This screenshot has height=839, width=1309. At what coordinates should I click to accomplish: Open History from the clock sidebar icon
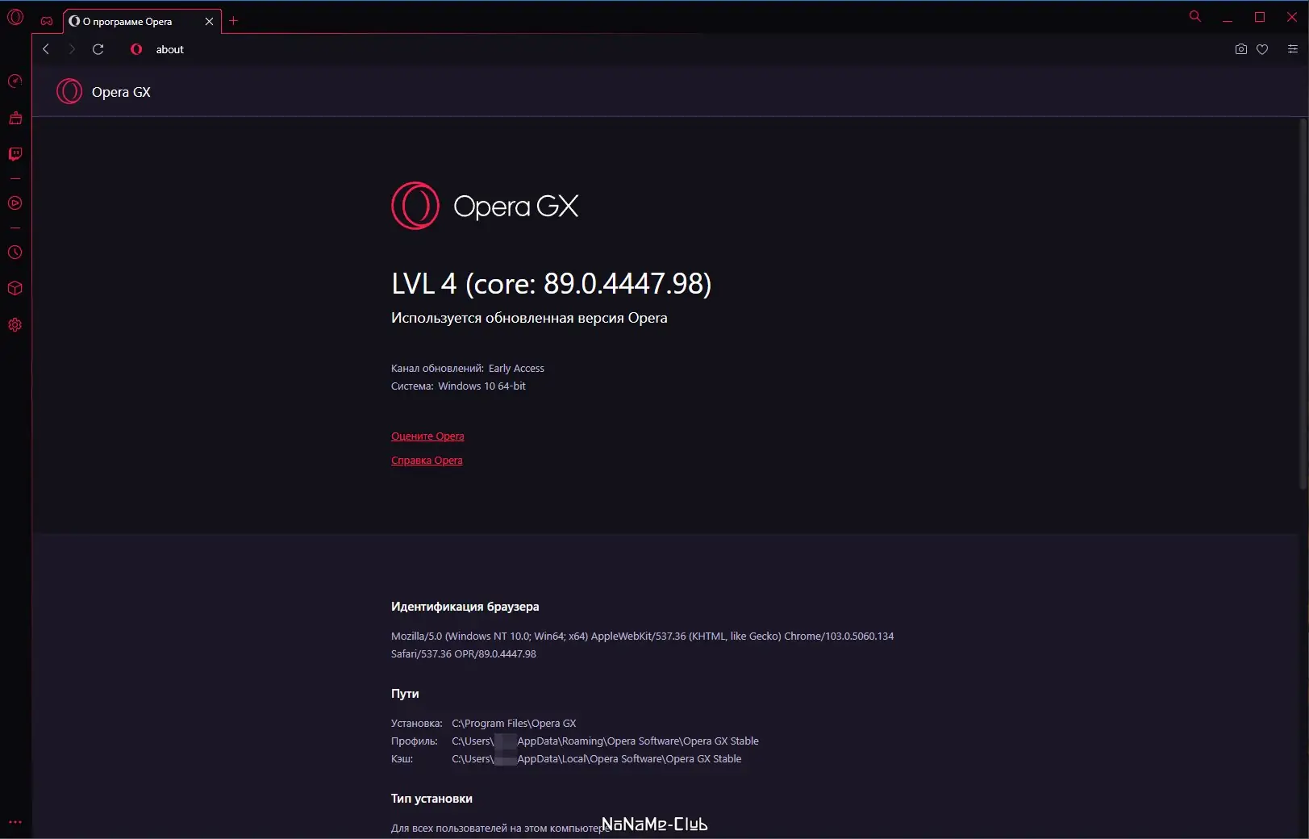[15, 253]
